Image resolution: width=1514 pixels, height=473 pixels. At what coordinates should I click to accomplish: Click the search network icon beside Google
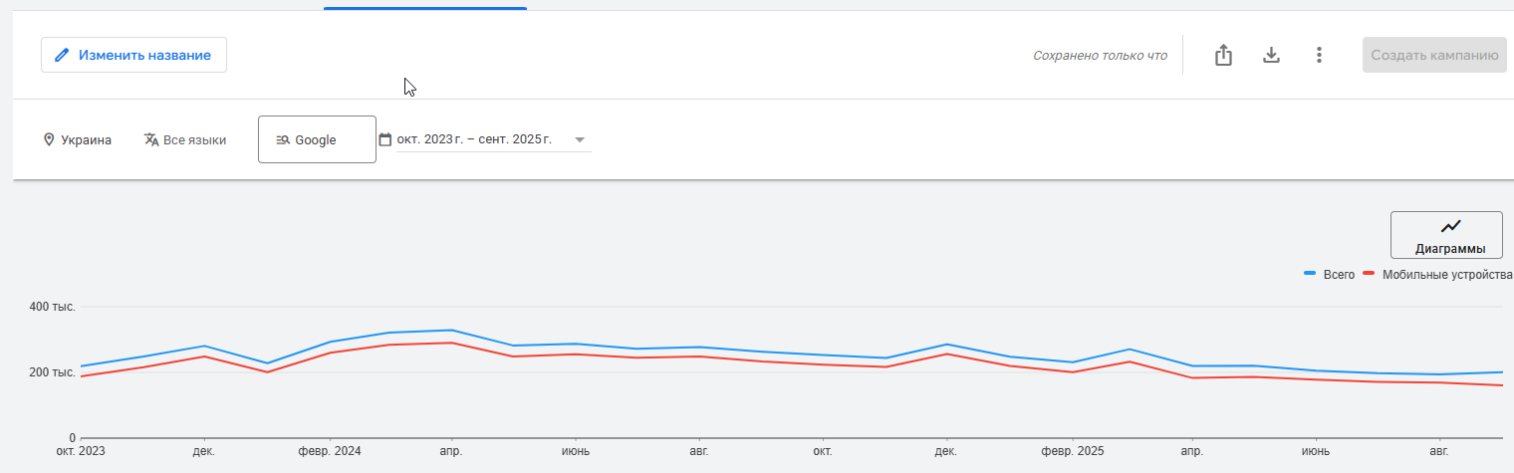click(283, 140)
